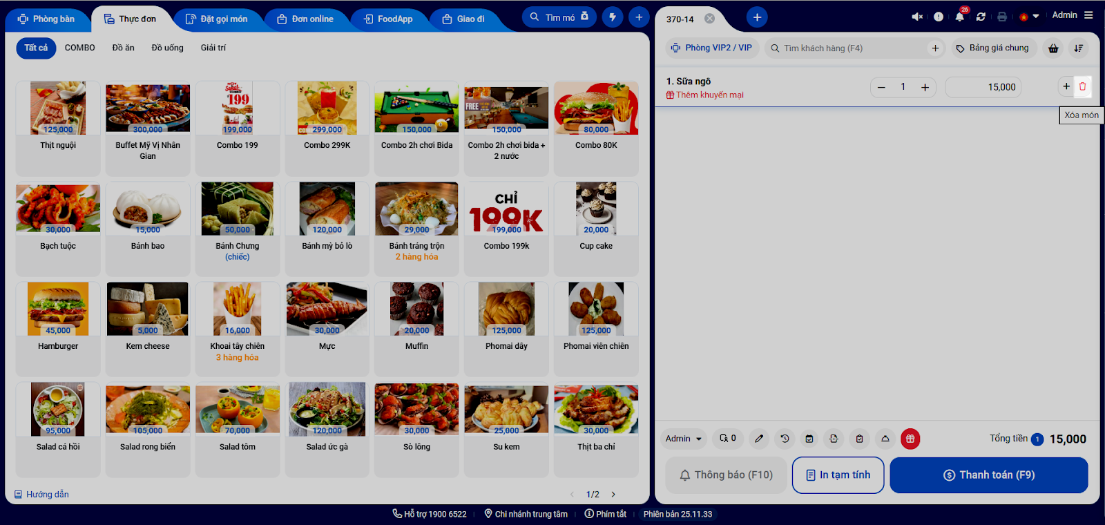Toggle the muted speaker sound icon
Viewport: 1105px width, 525px height.
click(x=917, y=17)
